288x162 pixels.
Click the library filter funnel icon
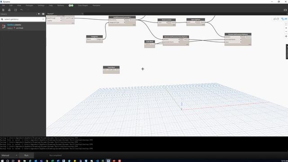coord(39,14)
